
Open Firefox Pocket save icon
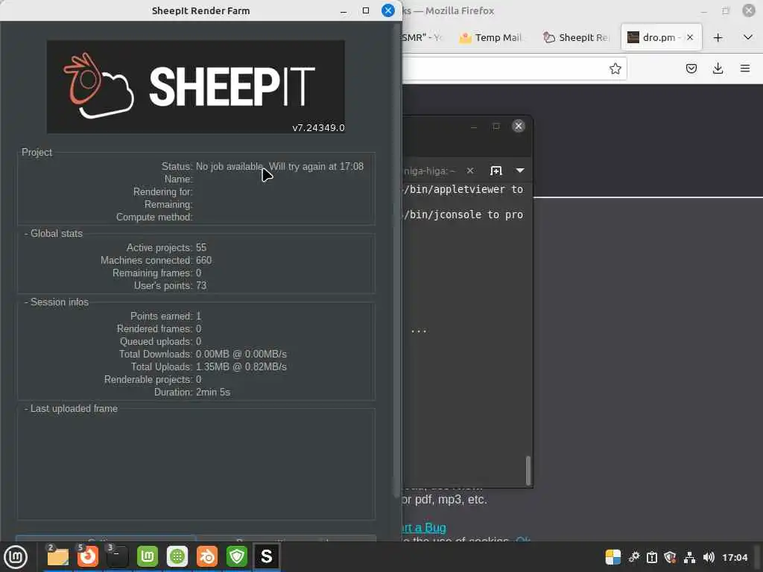coord(691,69)
